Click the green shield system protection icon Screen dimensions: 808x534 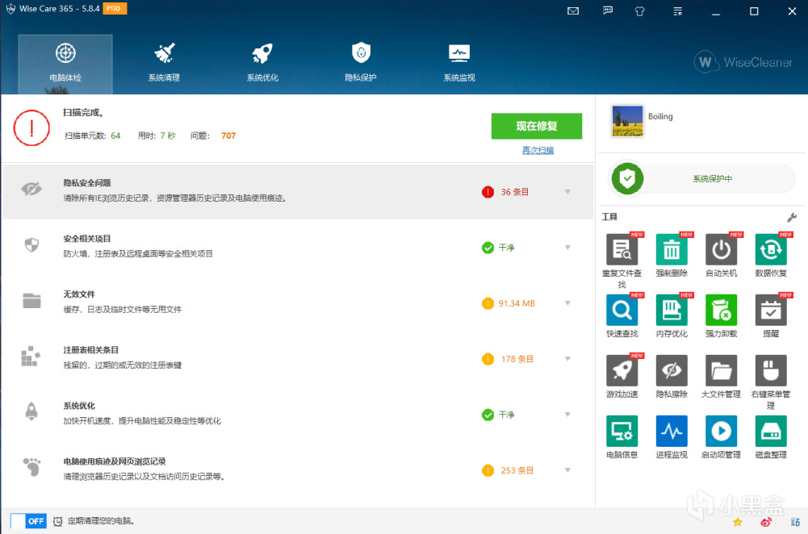tap(627, 179)
